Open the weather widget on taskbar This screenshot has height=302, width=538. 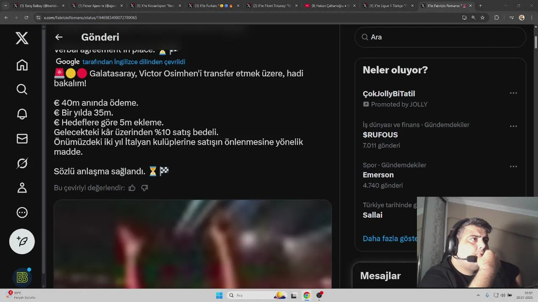(x=21, y=295)
